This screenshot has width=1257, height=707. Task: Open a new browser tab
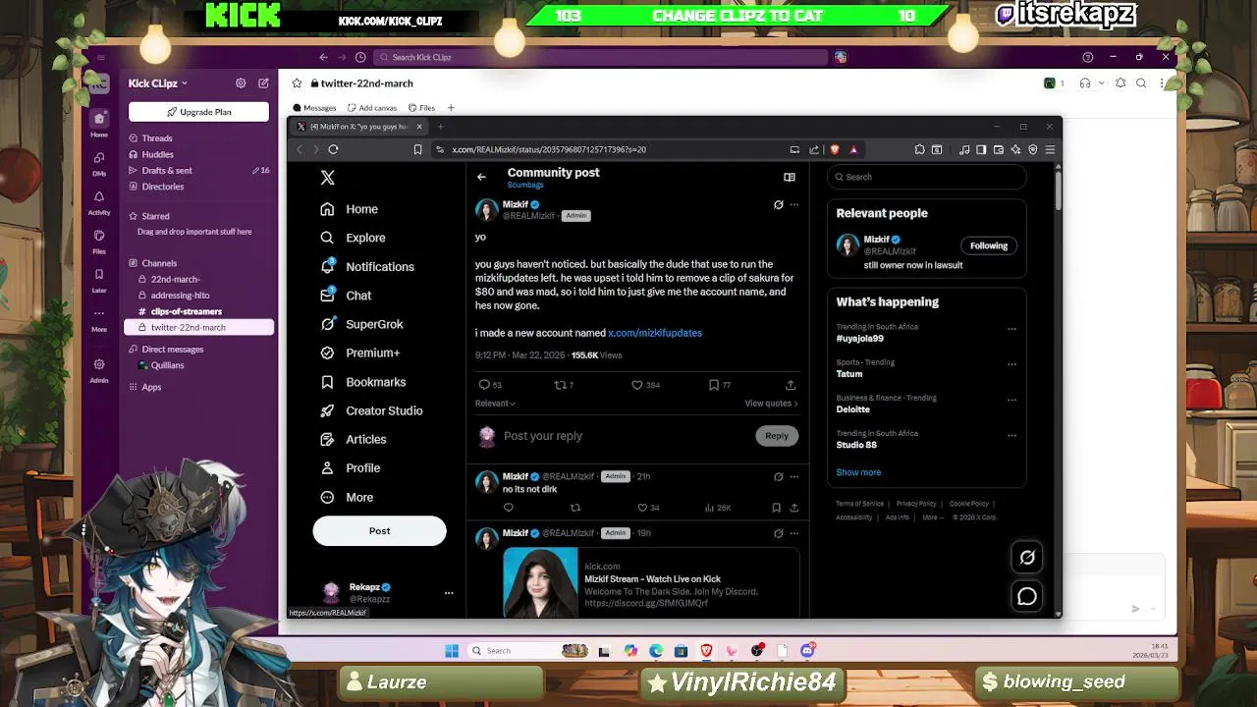tap(440, 127)
